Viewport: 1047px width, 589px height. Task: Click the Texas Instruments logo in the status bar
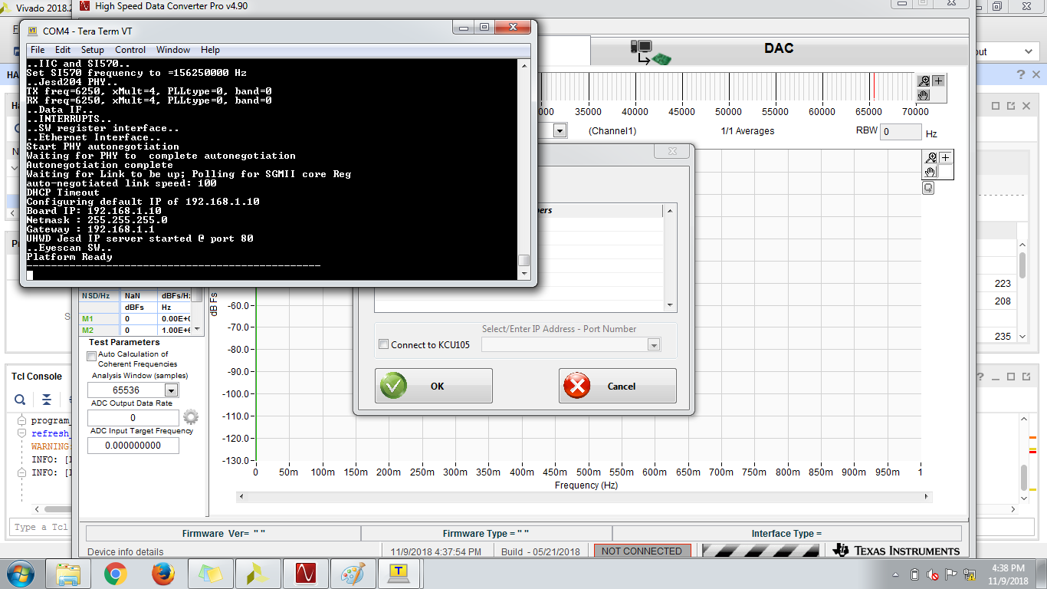898,551
